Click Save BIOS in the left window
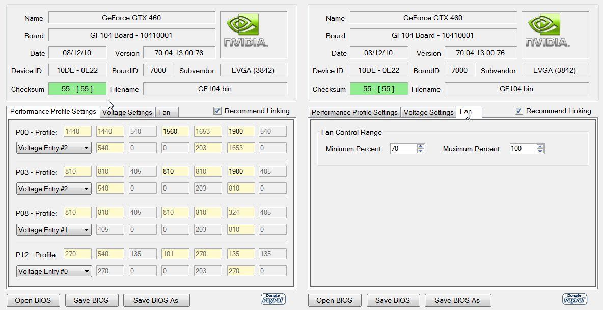Viewport: 603px width, 310px height. 91,300
